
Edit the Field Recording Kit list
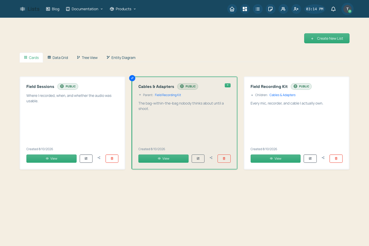click(x=310, y=158)
